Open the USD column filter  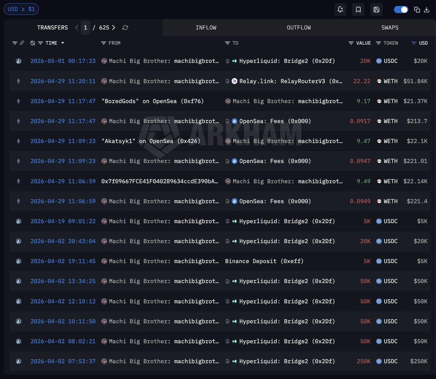pos(413,43)
